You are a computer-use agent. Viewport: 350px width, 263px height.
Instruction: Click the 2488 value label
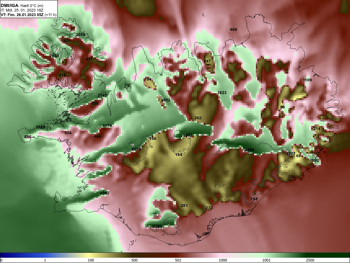click(249, 150)
